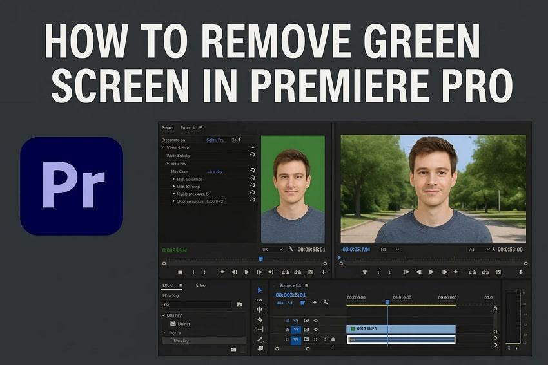Click the Extract button in Program monitor
Image resolution: width=548 pixels, height=365 pixels.
pos(485,272)
